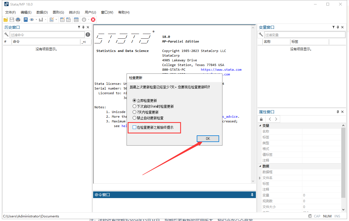Image resolution: width=349 pixels, height=221 pixels.
Task: Expand the dropdown next to the Do-file Editor icon
Action: [56, 19]
